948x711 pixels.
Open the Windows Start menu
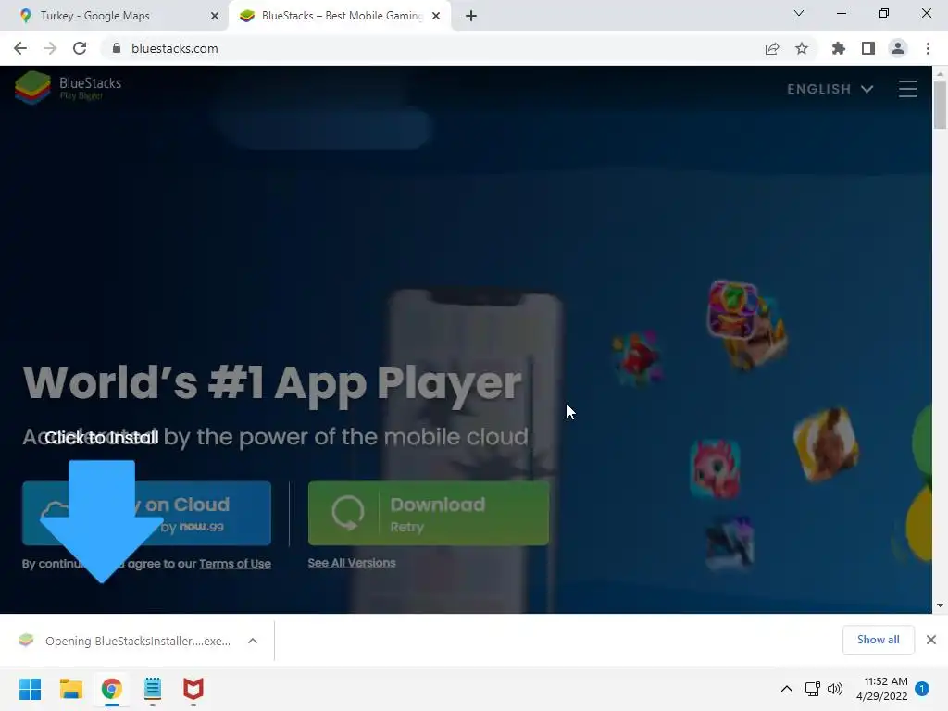tap(31, 689)
